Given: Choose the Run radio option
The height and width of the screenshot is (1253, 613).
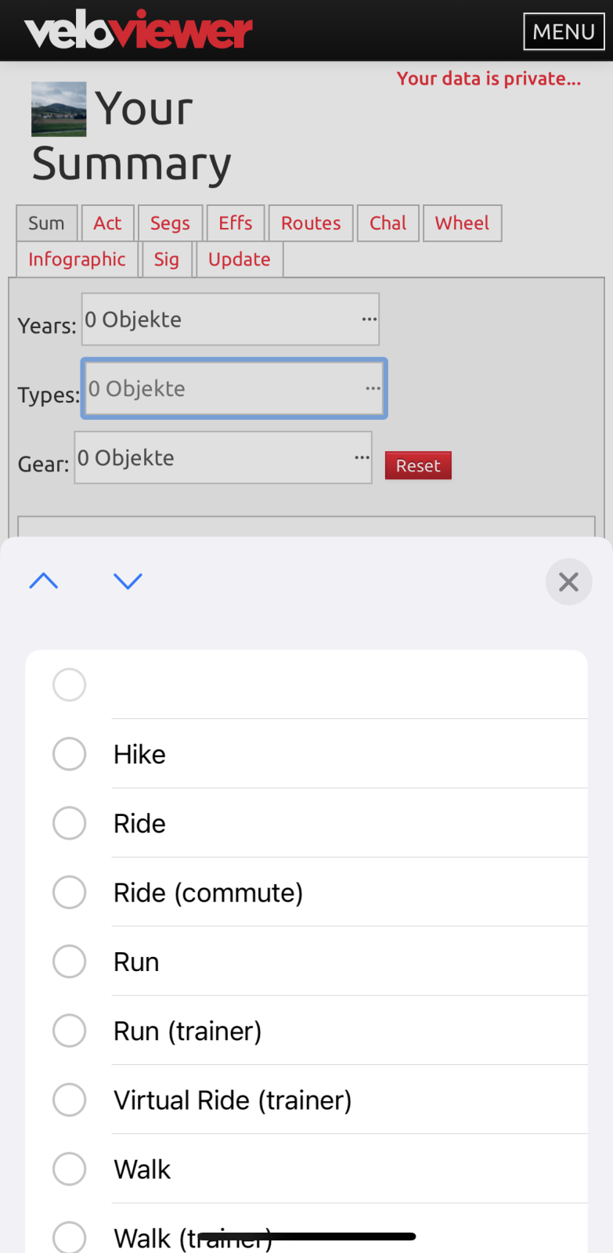Looking at the screenshot, I should click(x=70, y=962).
